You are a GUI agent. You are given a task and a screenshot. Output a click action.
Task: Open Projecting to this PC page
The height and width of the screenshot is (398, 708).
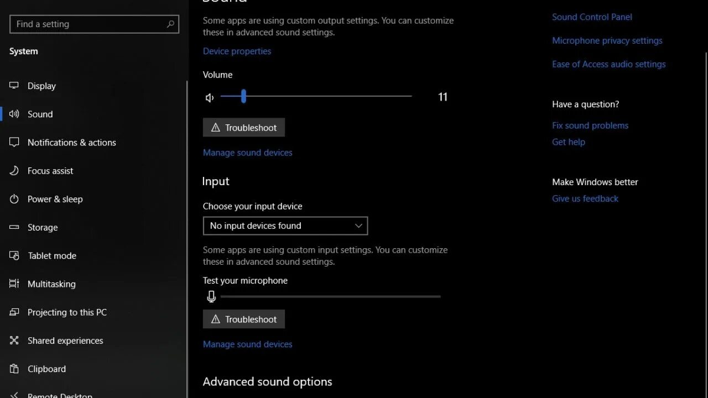click(67, 312)
